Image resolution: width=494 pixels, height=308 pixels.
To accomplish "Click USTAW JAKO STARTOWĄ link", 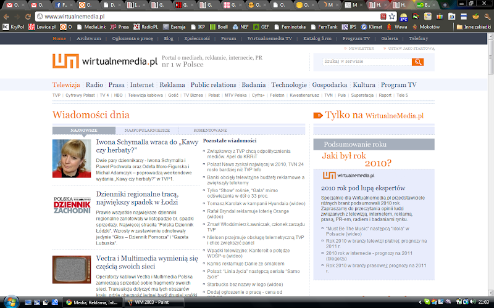I will [x=411, y=49].
